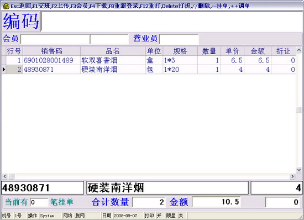Click the 1*3 specification cell
The height and width of the screenshot is (220, 304).
coord(180,60)
